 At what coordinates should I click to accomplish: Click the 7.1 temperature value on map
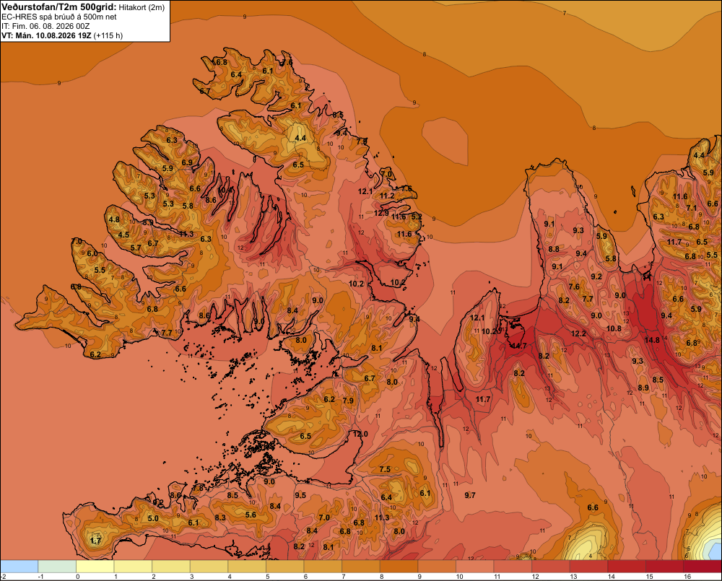(x=692, y=208)
